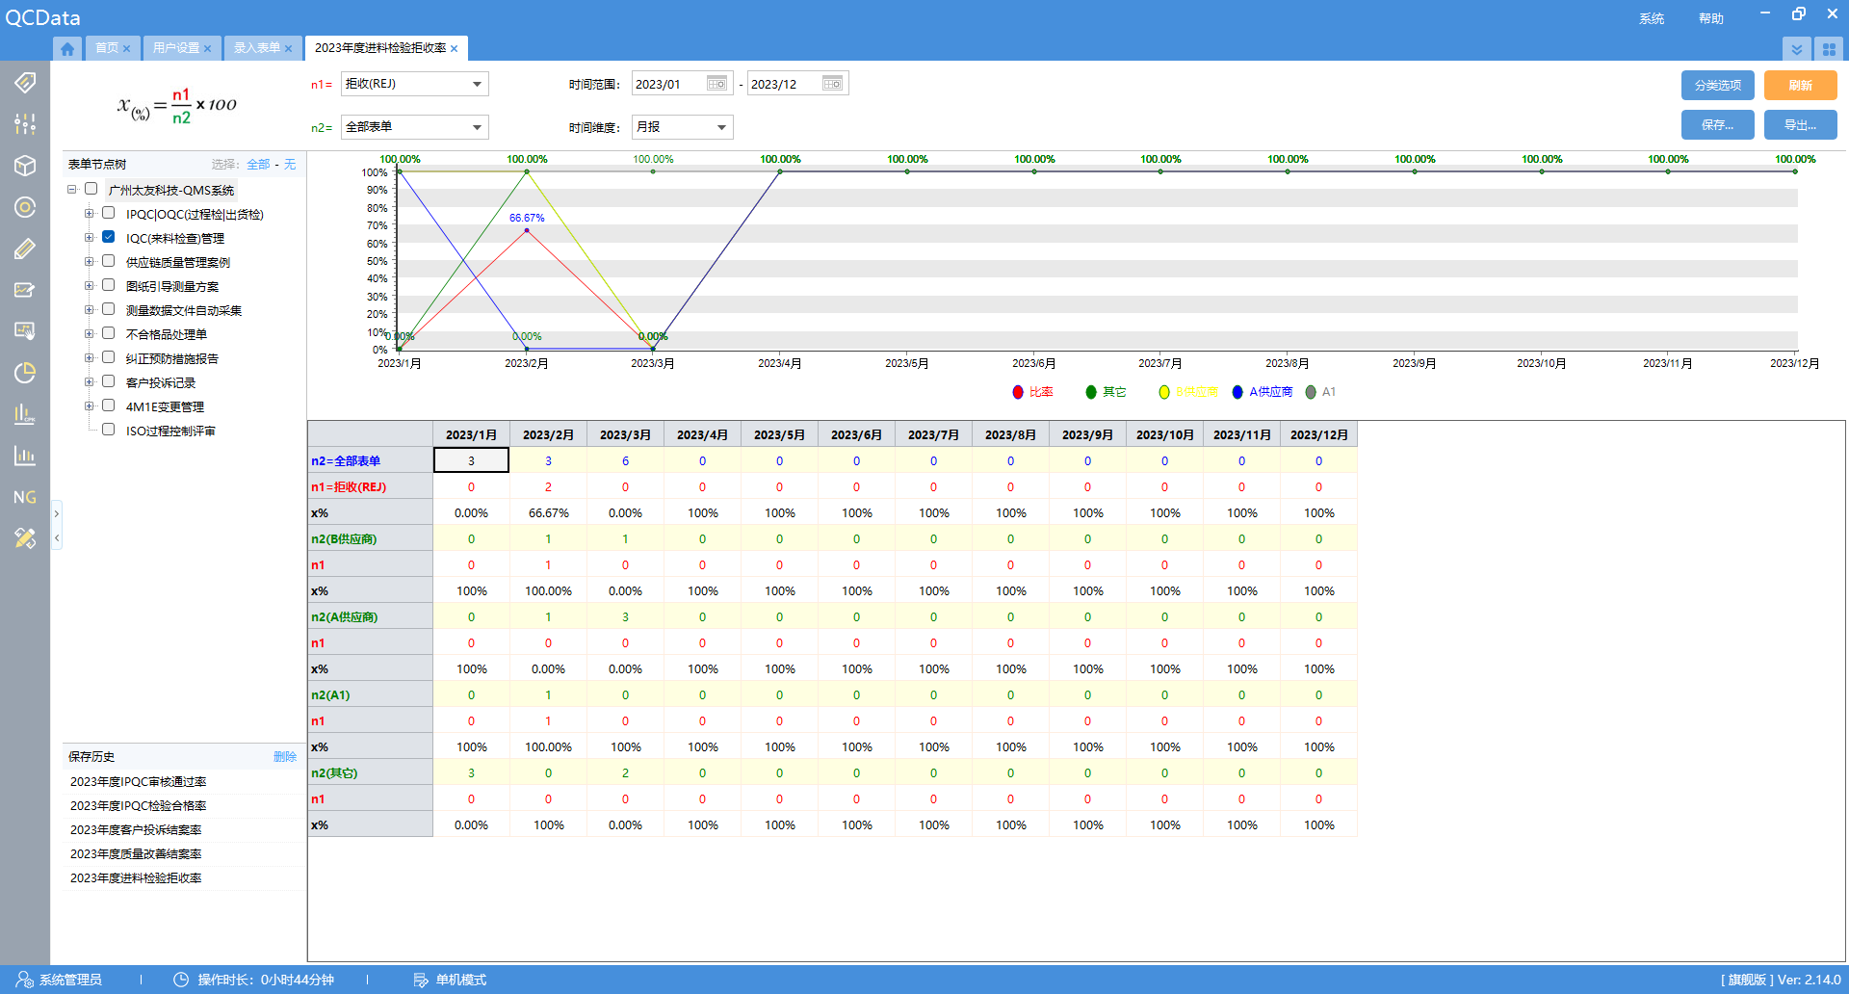This screenshot has height=994, width=1849.
Task: Check the 不合格品处理单 checkbox
Action: [x=109, y=333]
